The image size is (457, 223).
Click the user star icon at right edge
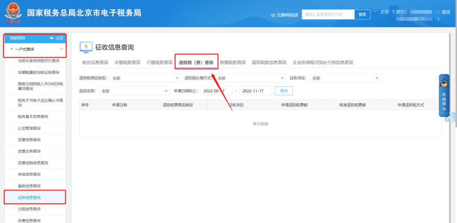450,117
